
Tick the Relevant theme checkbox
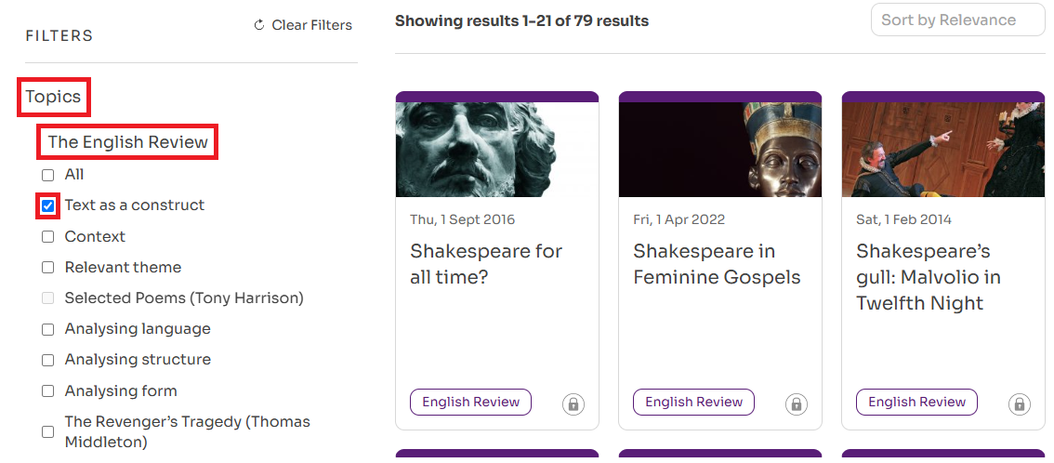tap(48, 268)
